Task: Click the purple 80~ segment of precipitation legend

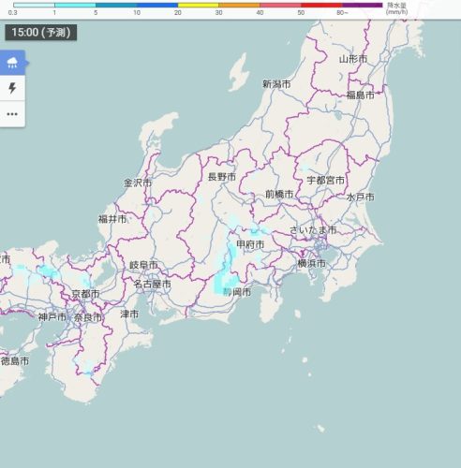Action: pyautogui.click(x=363, y=6)
